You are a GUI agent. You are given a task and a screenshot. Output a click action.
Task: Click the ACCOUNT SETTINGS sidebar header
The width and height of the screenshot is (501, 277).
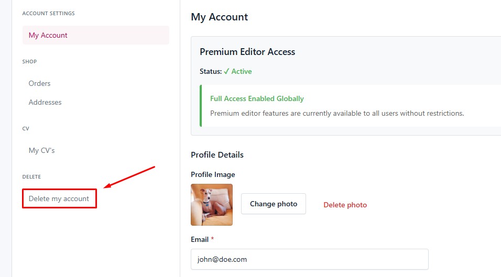pyautogui.click(x=48, y=14)
